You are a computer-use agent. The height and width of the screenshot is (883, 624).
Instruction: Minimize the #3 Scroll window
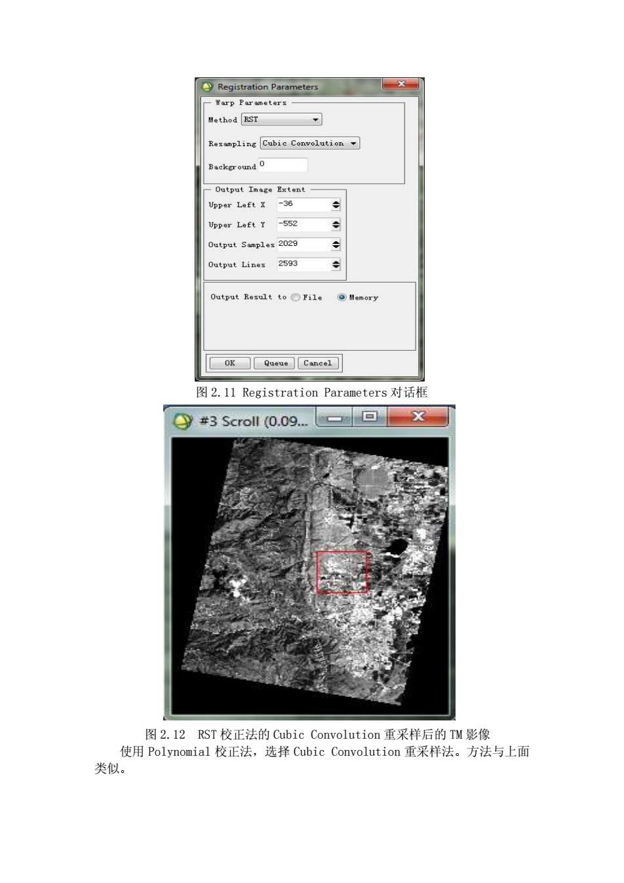point(335,417)
